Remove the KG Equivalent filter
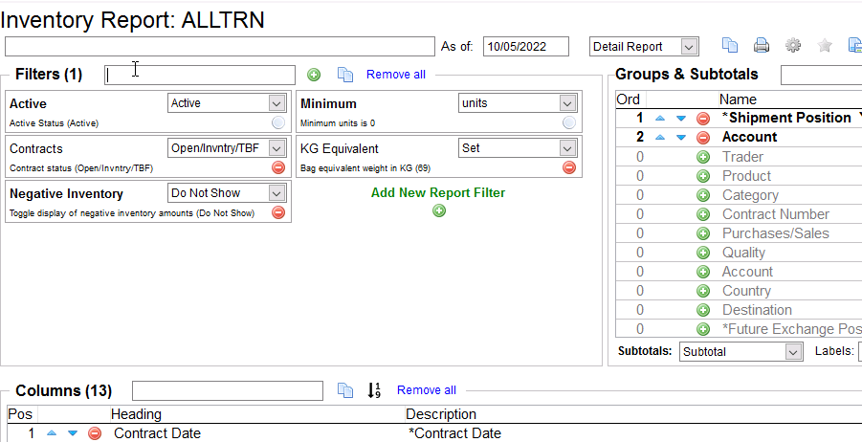The width and height of the screenshot is (862, 442). click(x=569, y=167)
